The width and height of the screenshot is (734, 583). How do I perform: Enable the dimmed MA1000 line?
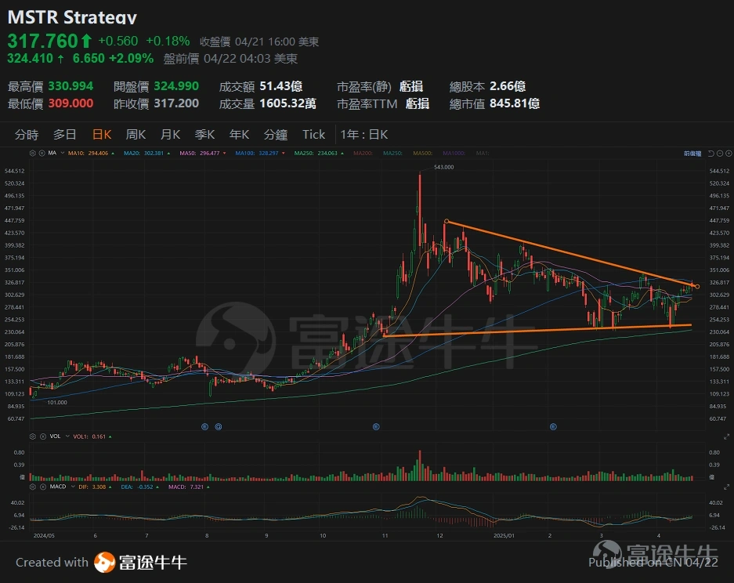coord(454,153)
